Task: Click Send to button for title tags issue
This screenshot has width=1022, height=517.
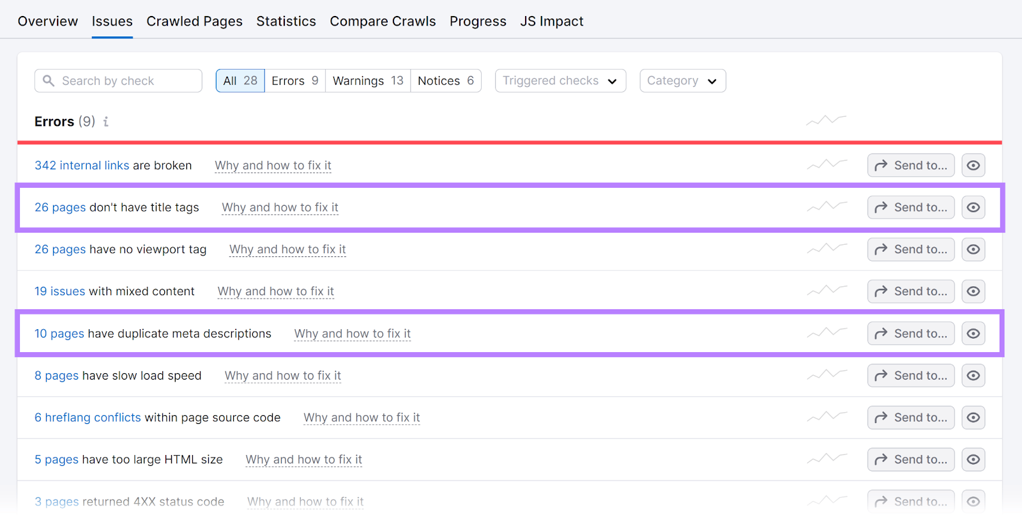Action: pyautogui.click(x=910, y=208)
